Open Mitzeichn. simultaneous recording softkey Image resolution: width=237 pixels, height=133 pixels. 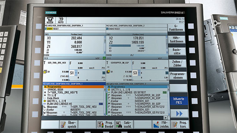(x=161, y=125)
